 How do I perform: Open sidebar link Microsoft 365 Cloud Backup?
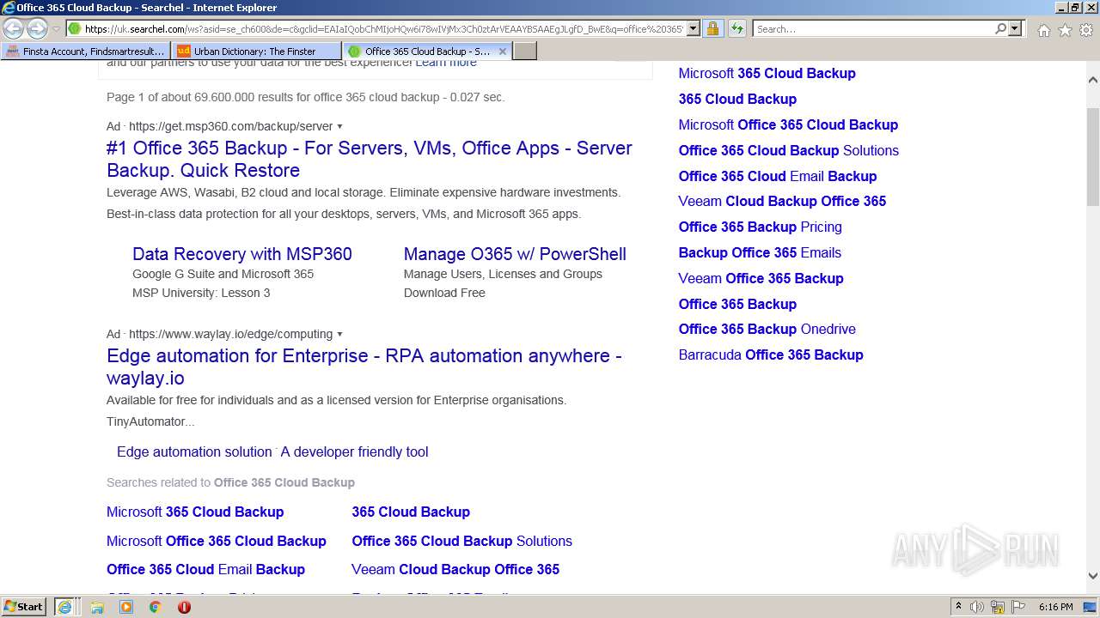click(767, 73)
